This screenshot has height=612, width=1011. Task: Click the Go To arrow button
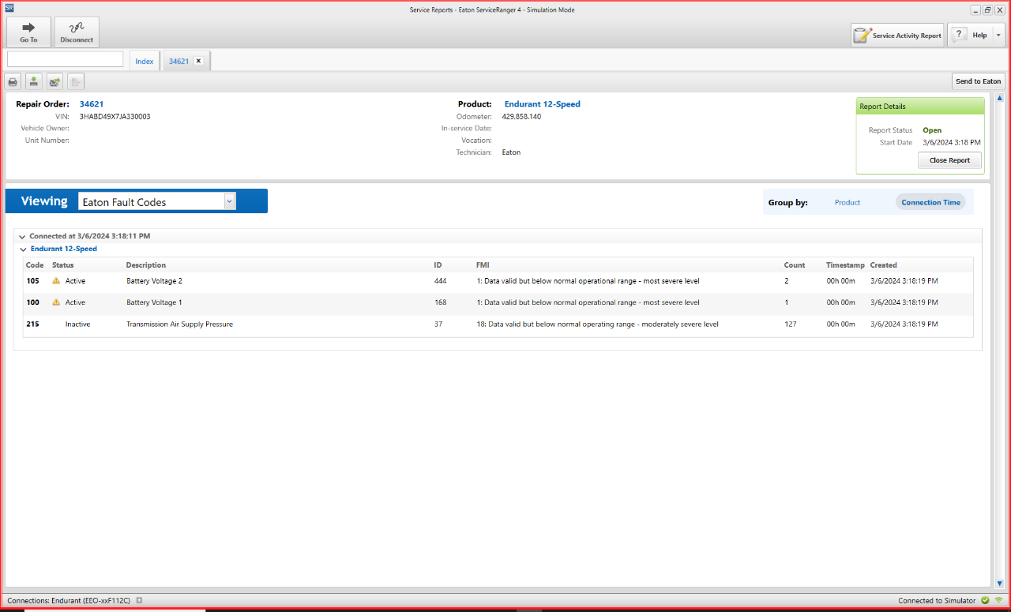click(28, 32)
